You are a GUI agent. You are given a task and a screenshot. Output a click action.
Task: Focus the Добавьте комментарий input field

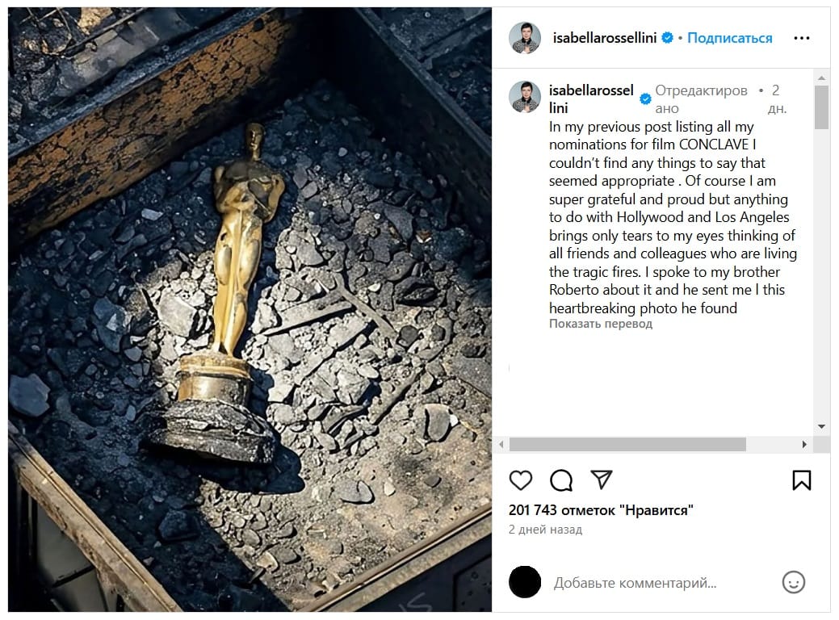coord(663,583)
